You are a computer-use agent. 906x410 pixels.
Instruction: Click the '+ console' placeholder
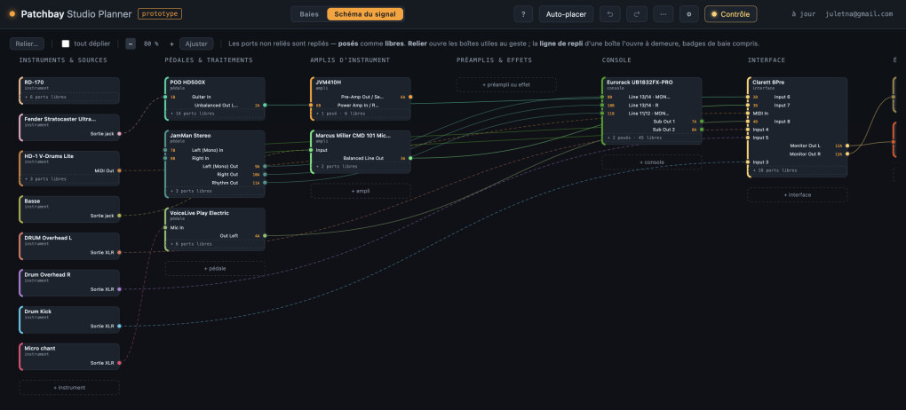click(x=652, y=162)
